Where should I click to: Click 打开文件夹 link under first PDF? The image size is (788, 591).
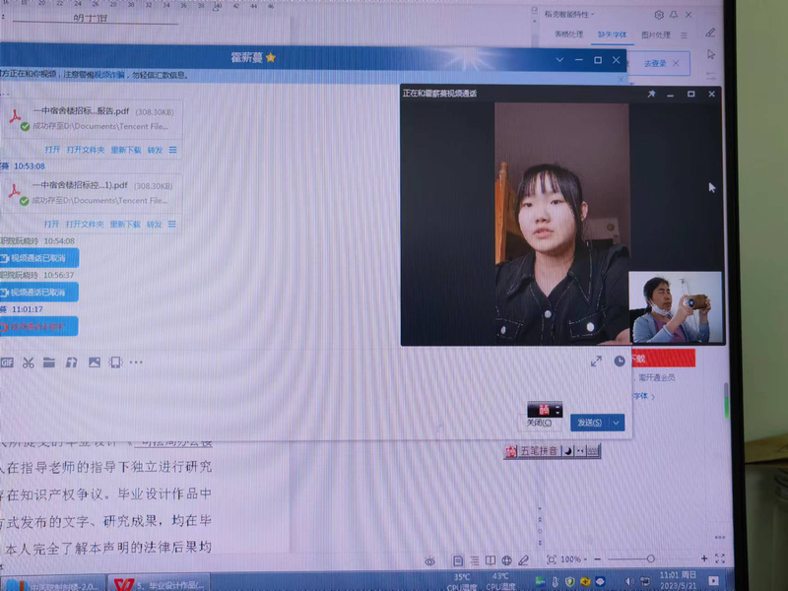point(85,150)
